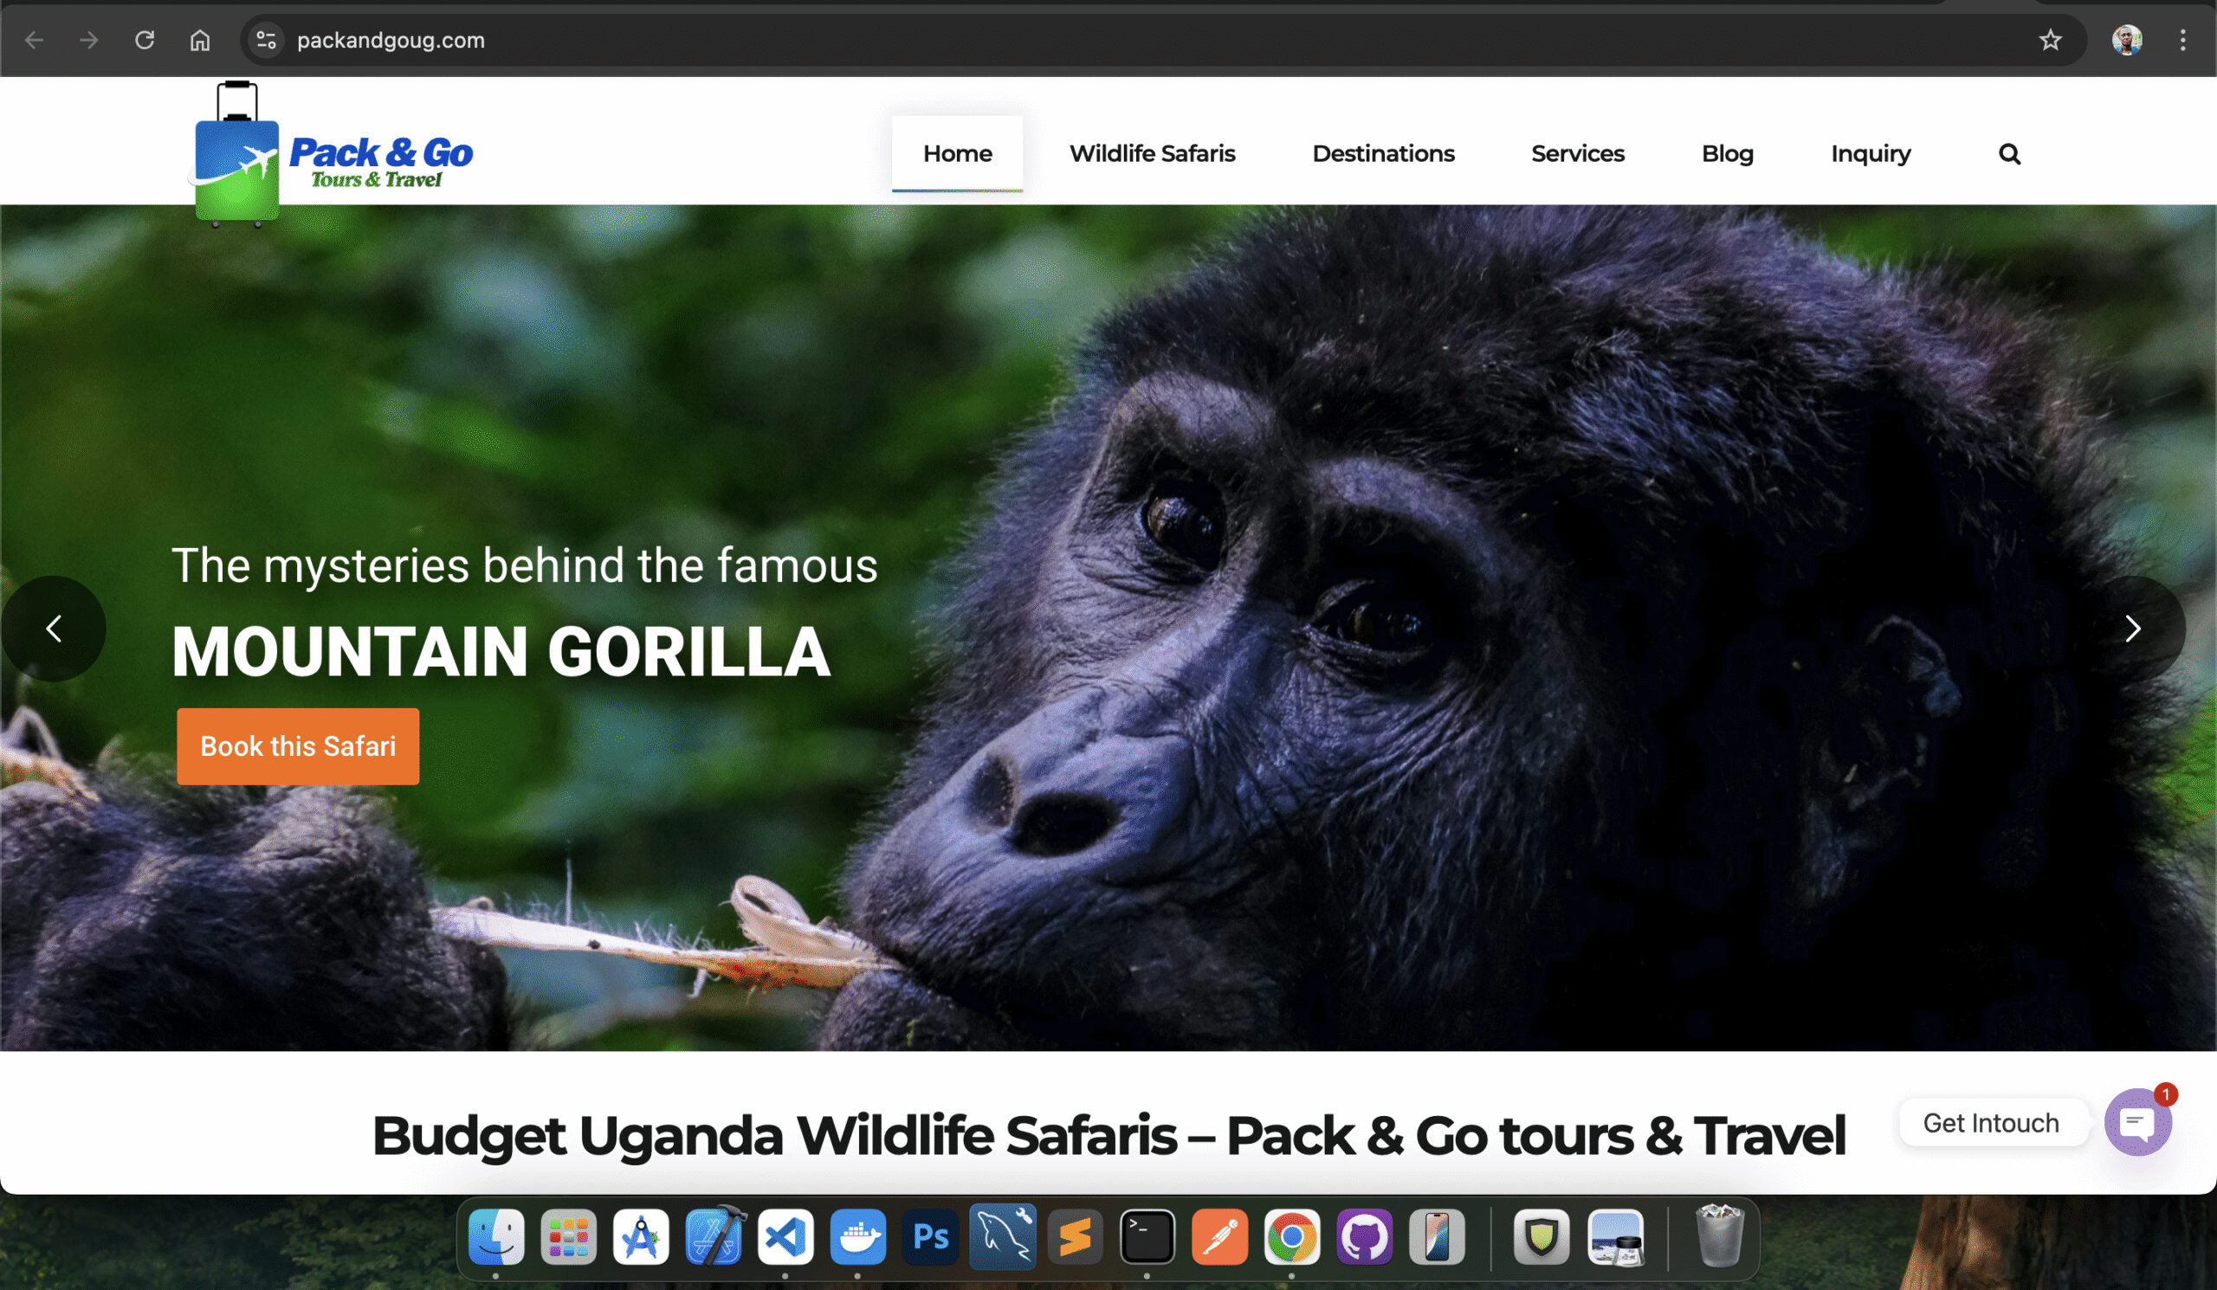Open Terminal from the dock
The image size is (2217, 1290).
[x=1147, y=1237]
